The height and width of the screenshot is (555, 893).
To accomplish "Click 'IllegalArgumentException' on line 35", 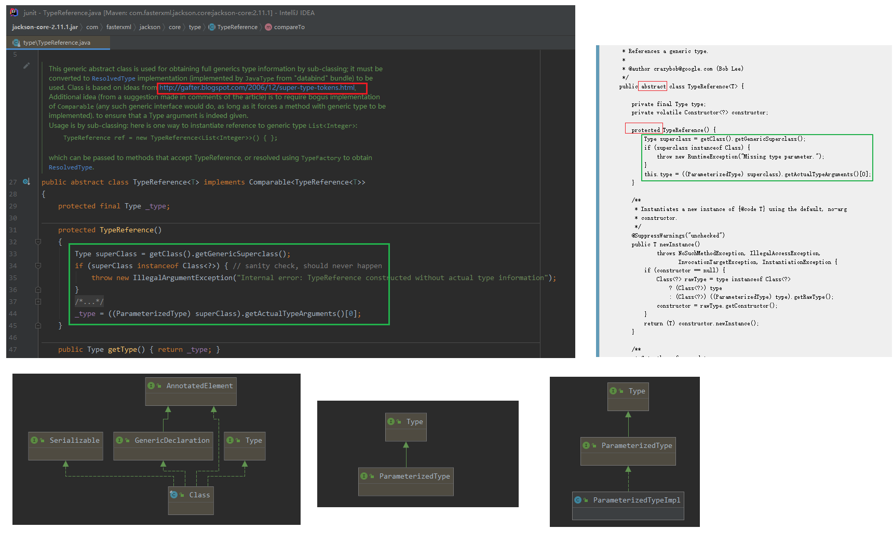I will pos(183,277).
